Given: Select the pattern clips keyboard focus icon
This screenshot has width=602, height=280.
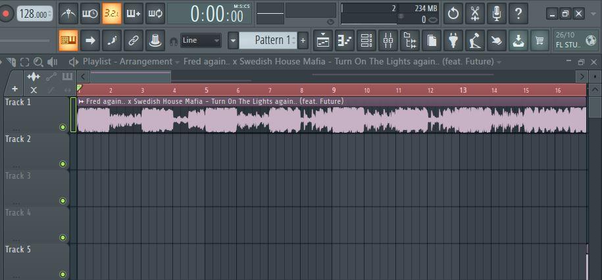Looking at the screenshot, I should (67, 77).
